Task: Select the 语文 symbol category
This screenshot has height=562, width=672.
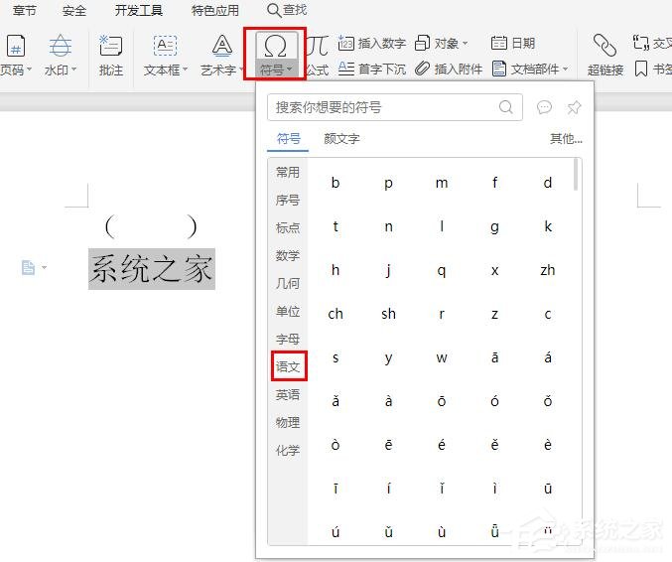Action: [x=288, y=367]
